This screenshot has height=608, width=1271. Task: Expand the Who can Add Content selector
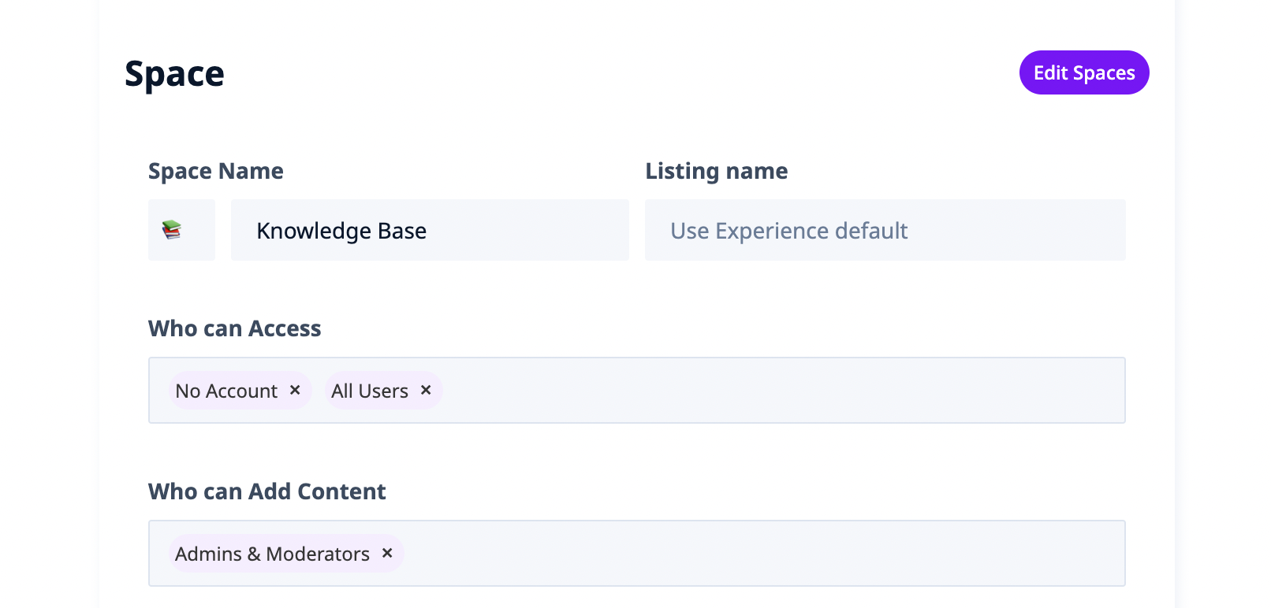tap(757, 554)
